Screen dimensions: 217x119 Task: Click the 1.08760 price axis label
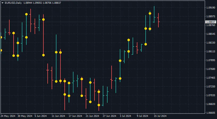[x=211, y=25]
